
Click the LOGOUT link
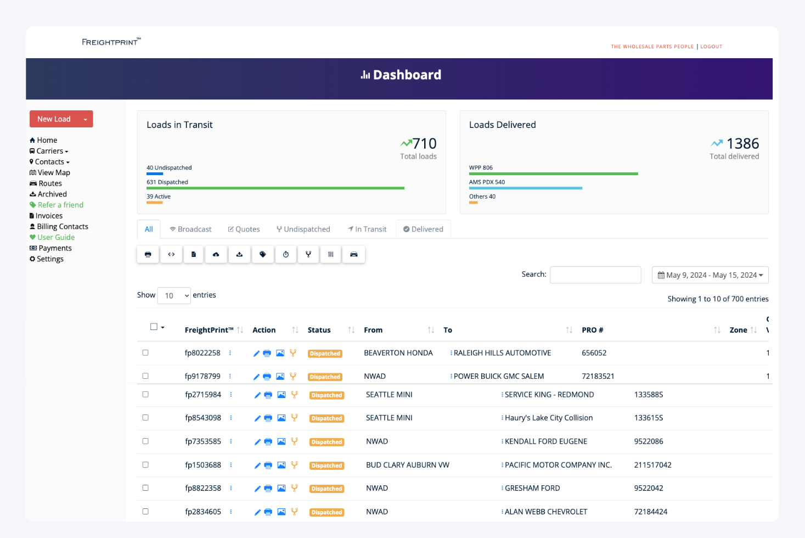tap(711, 47)
